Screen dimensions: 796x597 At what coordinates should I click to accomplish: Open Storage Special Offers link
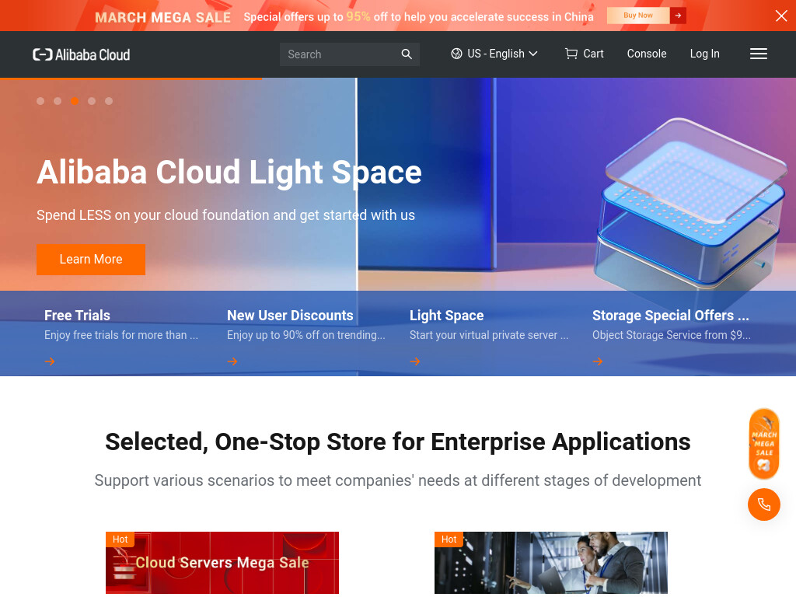pos(671,316)
